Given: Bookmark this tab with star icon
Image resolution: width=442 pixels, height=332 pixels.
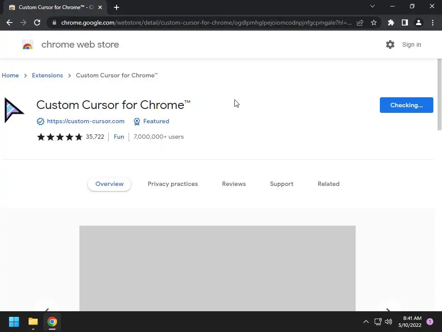Looking at the screenshot, I should [x=374, y=22].
